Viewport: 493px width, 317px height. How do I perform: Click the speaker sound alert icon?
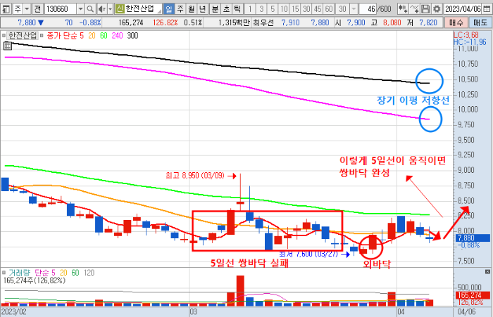click(101, 9)
